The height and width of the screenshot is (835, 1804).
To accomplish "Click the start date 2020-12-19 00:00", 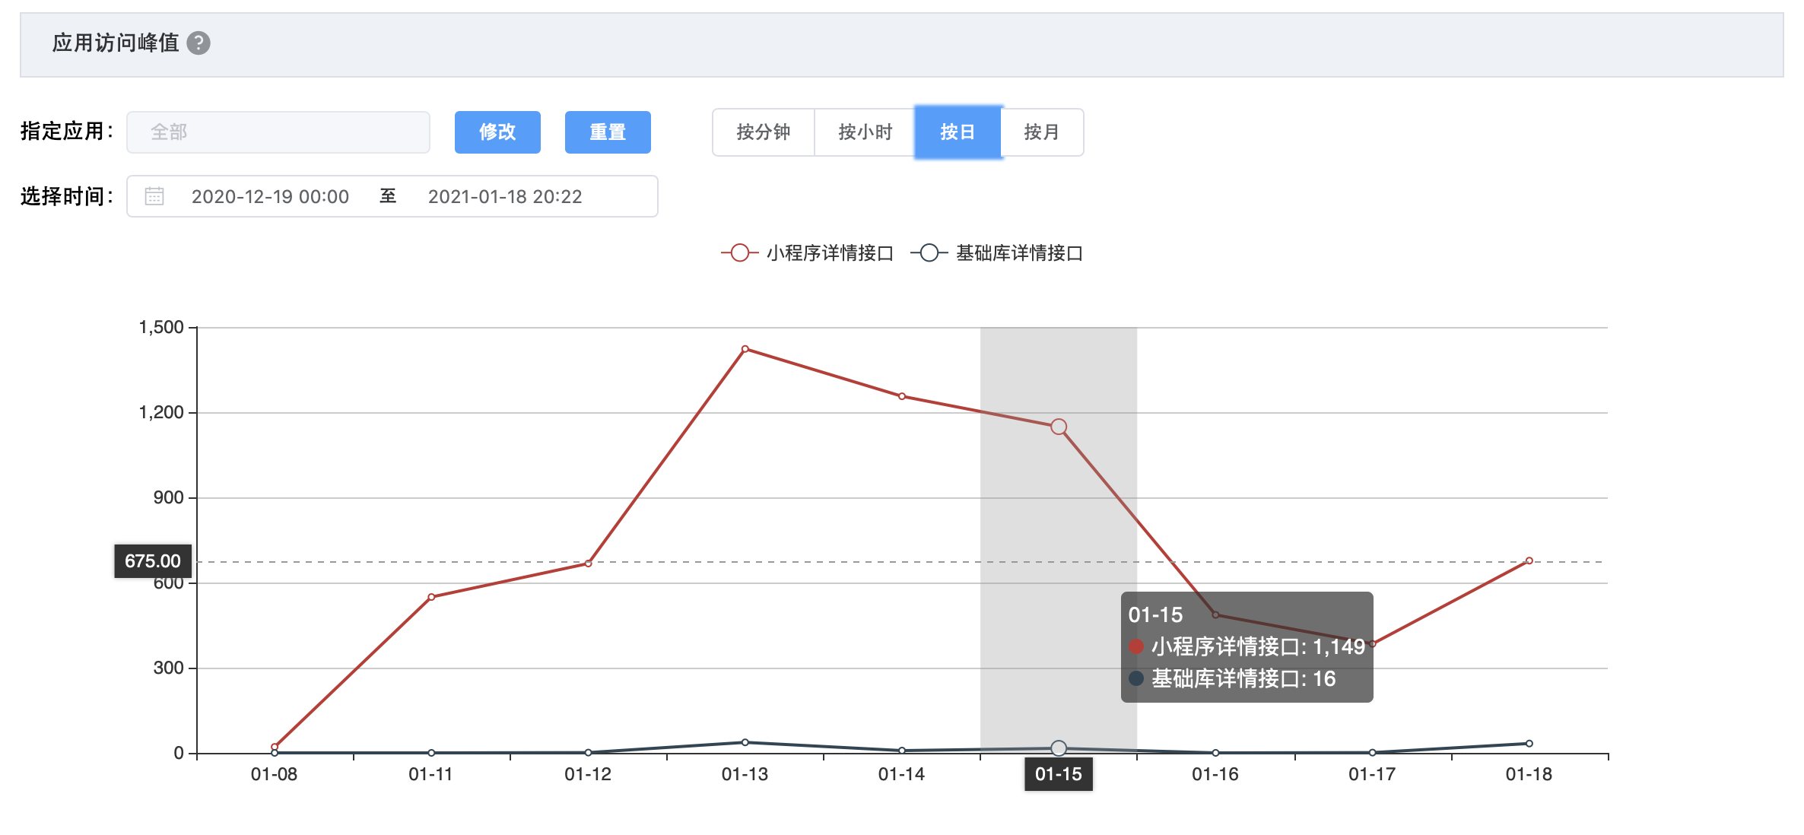I will (x=270, y=197).
